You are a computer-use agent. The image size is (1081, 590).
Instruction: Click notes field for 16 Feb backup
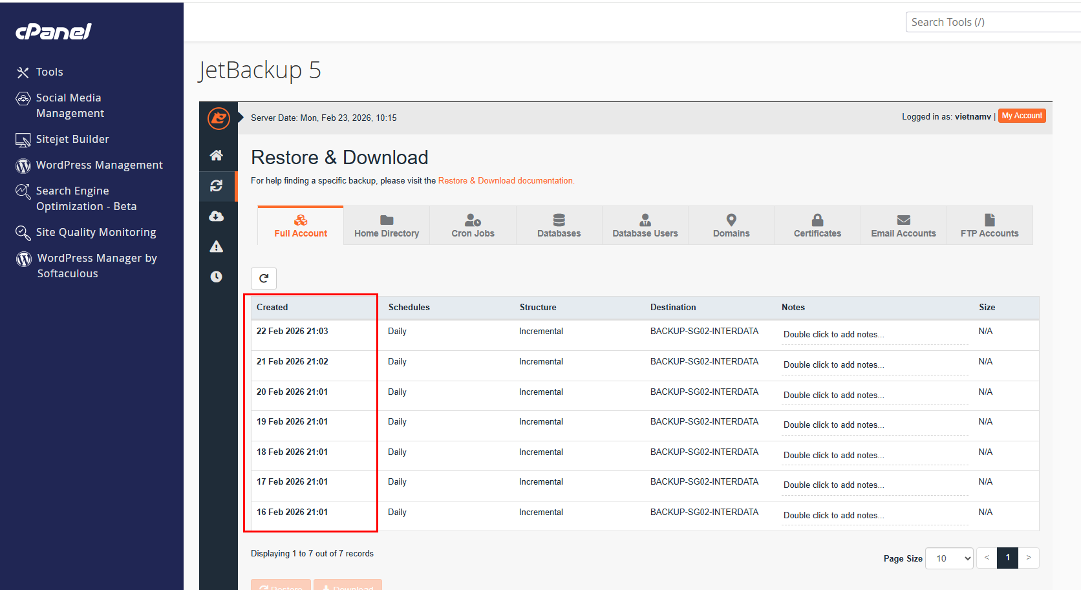click(x=875, y=516)
